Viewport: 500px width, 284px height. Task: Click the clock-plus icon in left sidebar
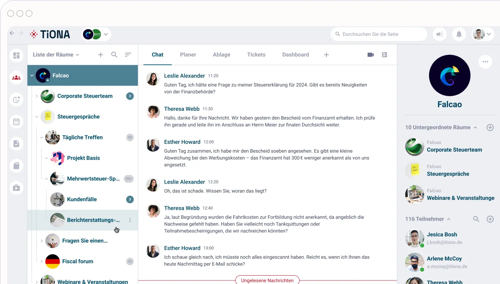[x=17, y=99]
